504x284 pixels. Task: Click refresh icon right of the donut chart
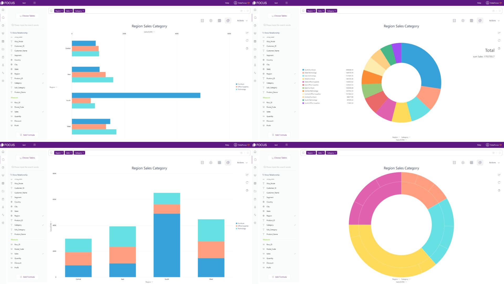point(499,40)
